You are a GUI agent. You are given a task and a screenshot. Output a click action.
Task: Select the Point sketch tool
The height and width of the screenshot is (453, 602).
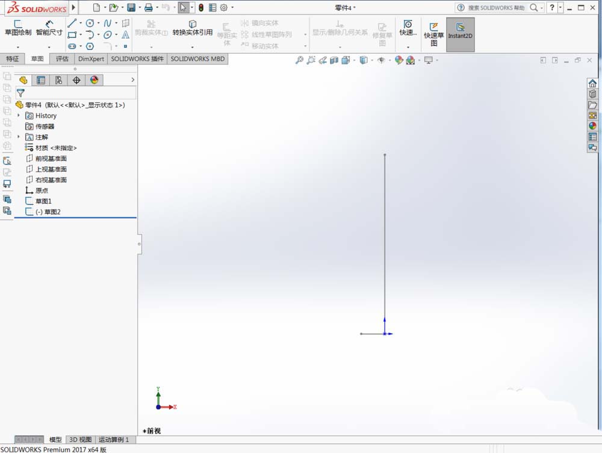click(x=126, y=46)
